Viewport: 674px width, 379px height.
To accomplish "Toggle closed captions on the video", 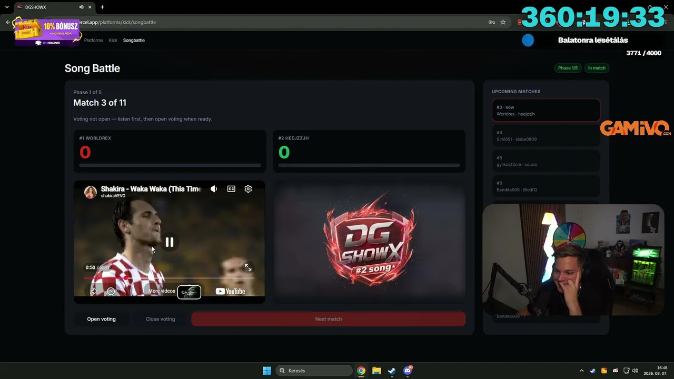I will click(231, 189).
